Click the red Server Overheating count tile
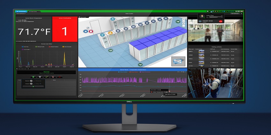 point(65,29)
